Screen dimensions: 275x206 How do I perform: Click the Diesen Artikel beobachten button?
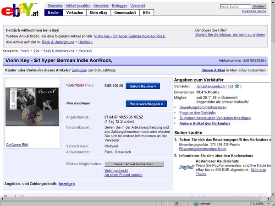tap(131, 163)
